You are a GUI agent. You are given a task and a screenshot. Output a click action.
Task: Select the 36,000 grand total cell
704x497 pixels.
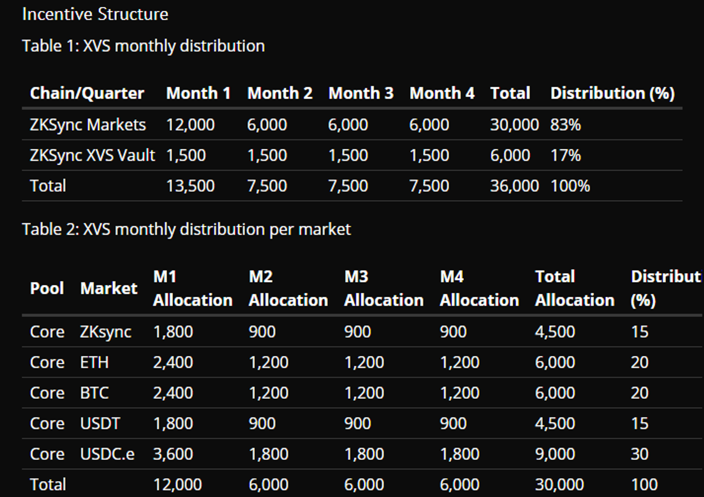pyautogui.click(x=514, y=186)
